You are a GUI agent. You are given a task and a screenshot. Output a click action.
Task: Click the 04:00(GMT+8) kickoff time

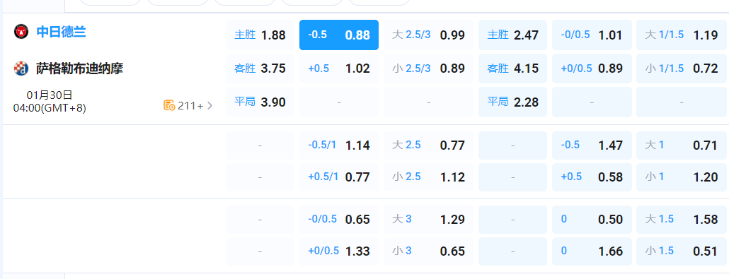click(x=50, y=108)
